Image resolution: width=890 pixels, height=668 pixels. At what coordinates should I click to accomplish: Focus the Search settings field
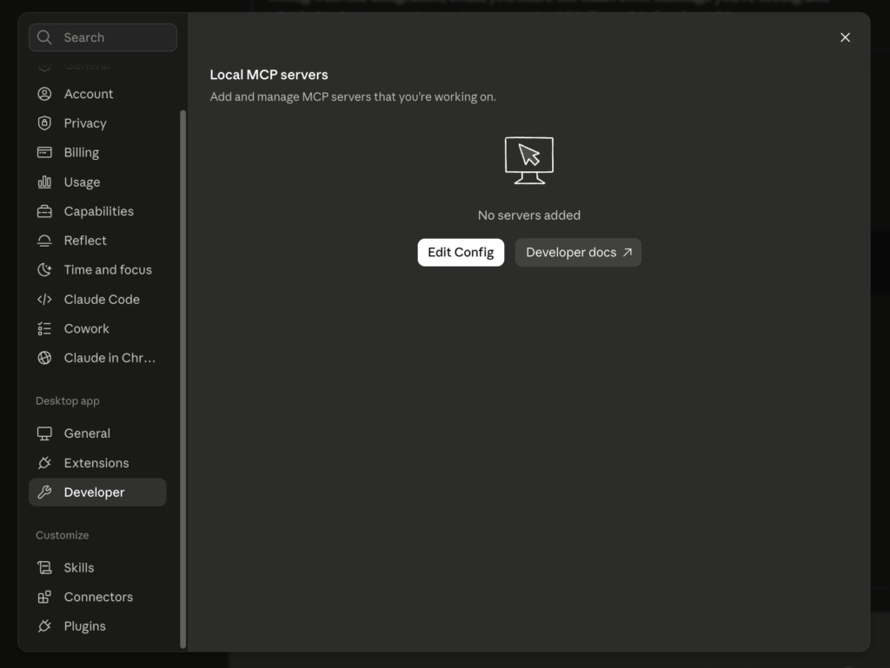pos(103,37)
